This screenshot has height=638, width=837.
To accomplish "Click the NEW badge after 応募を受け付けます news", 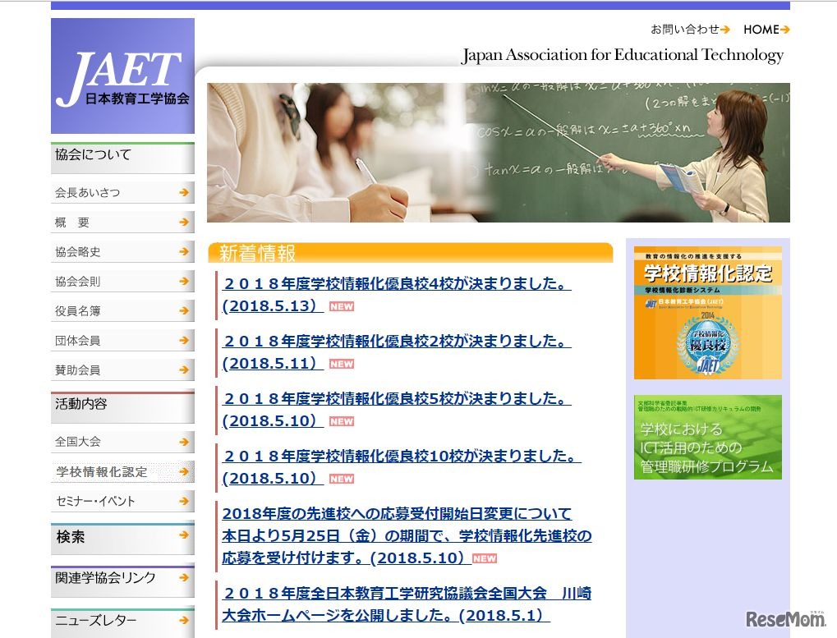I will coord(485,558).
